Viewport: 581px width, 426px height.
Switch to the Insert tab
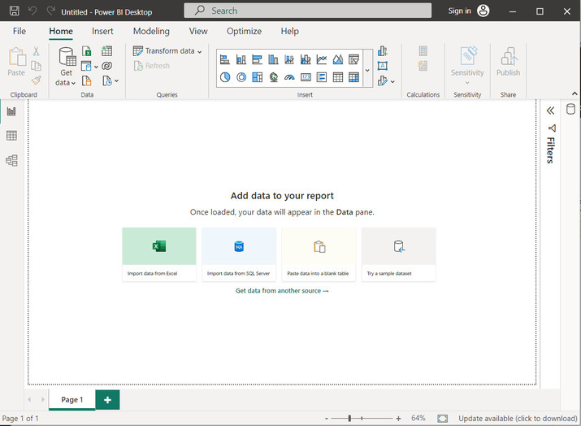(102, 31)
